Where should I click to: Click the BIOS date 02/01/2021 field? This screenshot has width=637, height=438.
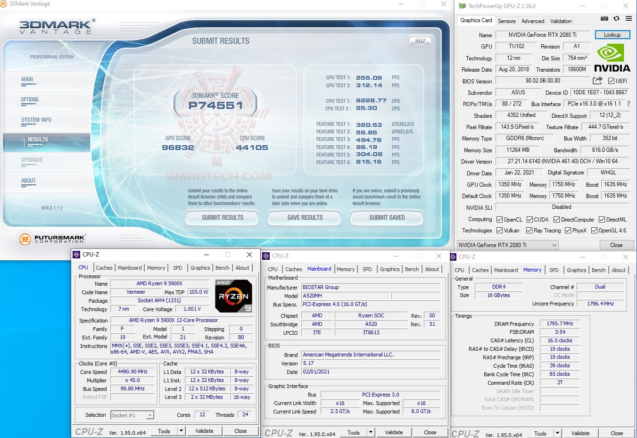[x=371, y=372]
